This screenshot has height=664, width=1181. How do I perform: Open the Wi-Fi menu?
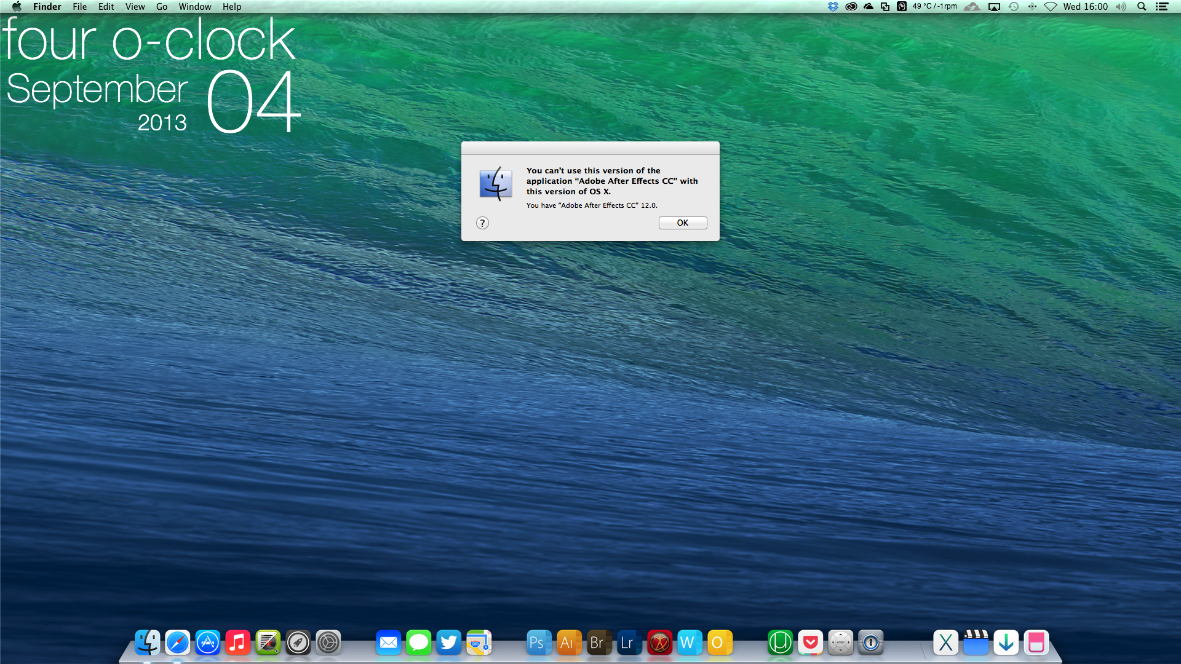click(x=1051, y=7)
